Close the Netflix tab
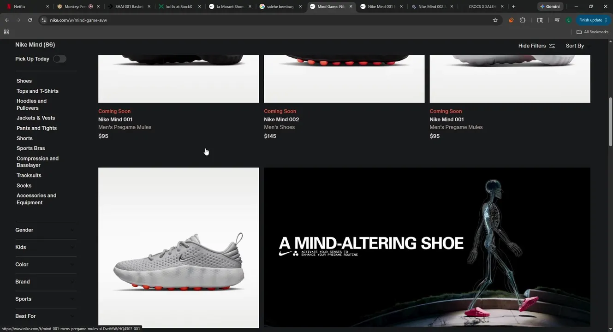 click(48, 6)
